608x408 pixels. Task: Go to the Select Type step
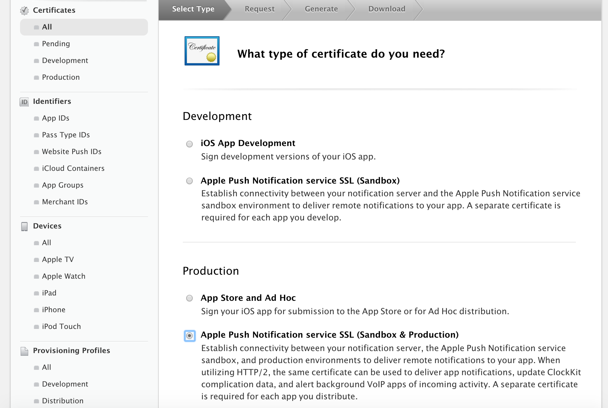click(x=193, y=9)
